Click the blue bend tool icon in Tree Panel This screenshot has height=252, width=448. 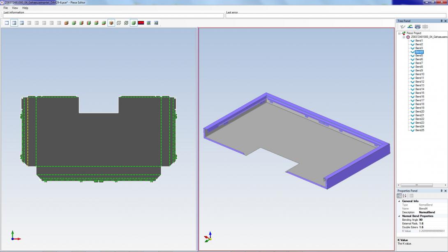coord(418,27)
